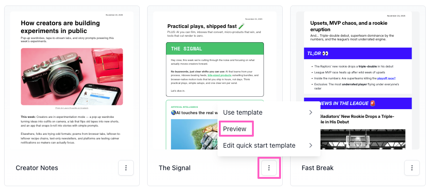The image size is (429, 188).
Task: Click the eyes emoji beside TL;DR
Action: [x=326, y=54]
